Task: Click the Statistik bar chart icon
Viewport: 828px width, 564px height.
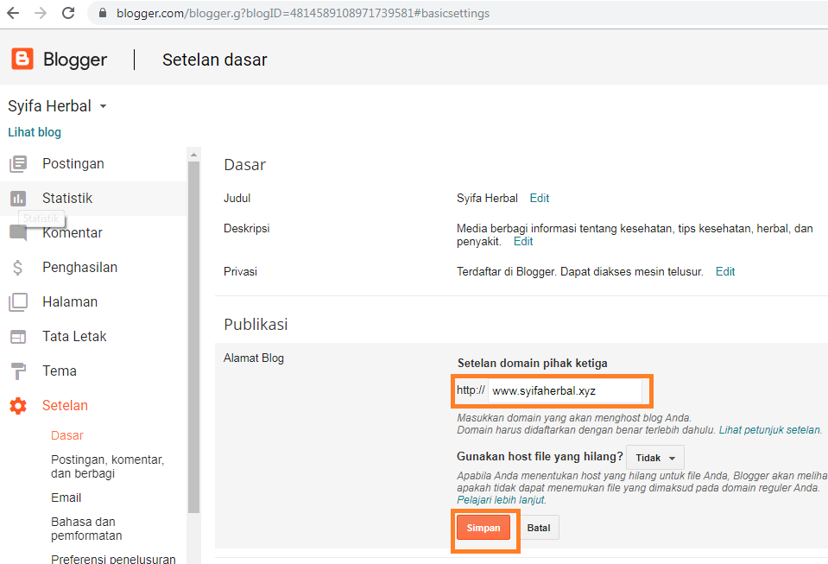Action: point(18,199)
